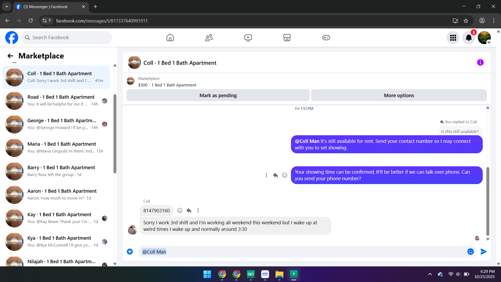The width and height of the screenshot is (501, 282).
Task: Click the purple conversation info icon
Action: coord(480,62)
